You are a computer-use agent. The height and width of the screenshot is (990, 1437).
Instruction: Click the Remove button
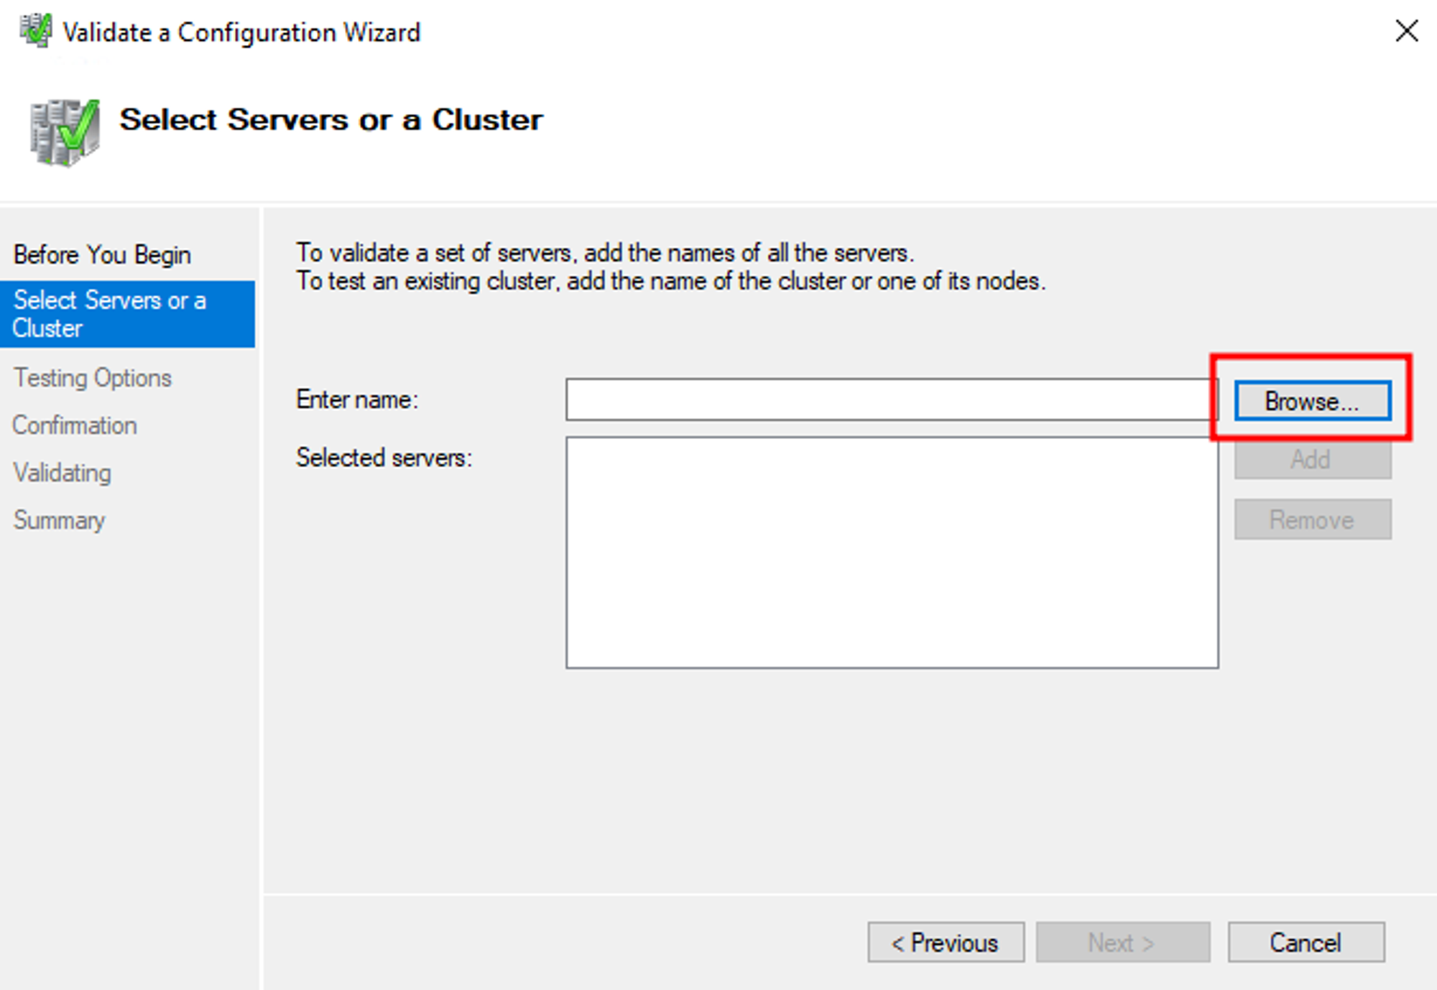click(x=1312, y=519)
